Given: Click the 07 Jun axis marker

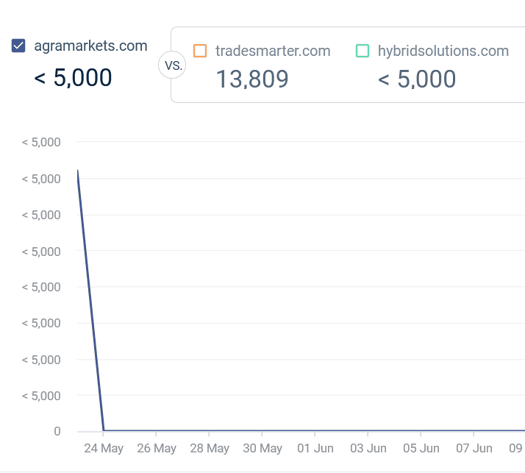Looking at the screenshot, I should click(474, 448).
